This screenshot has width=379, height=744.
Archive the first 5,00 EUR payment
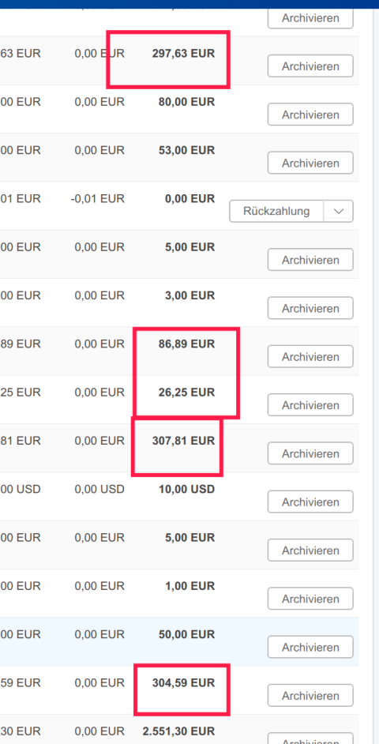coord(310,260)
